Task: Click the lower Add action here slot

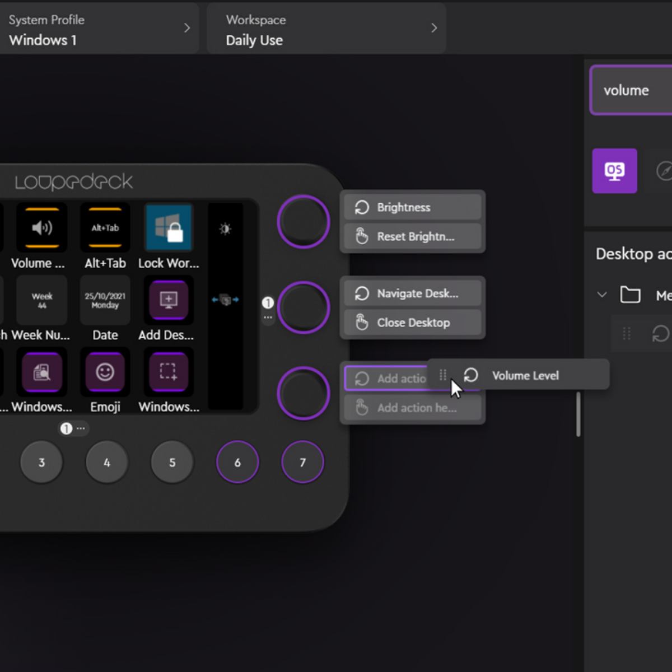Action: (x=413, y=408)
